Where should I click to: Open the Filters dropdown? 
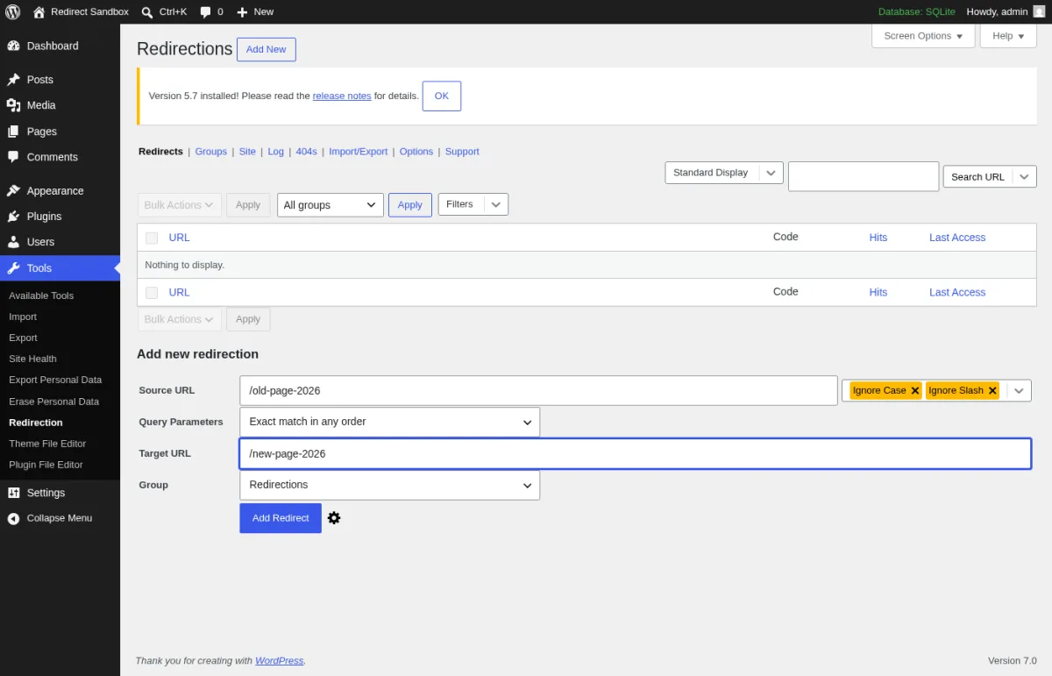coord(473,204)
